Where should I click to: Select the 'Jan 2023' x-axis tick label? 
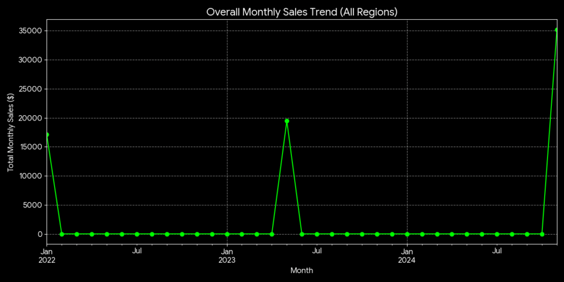click(227, 256)
